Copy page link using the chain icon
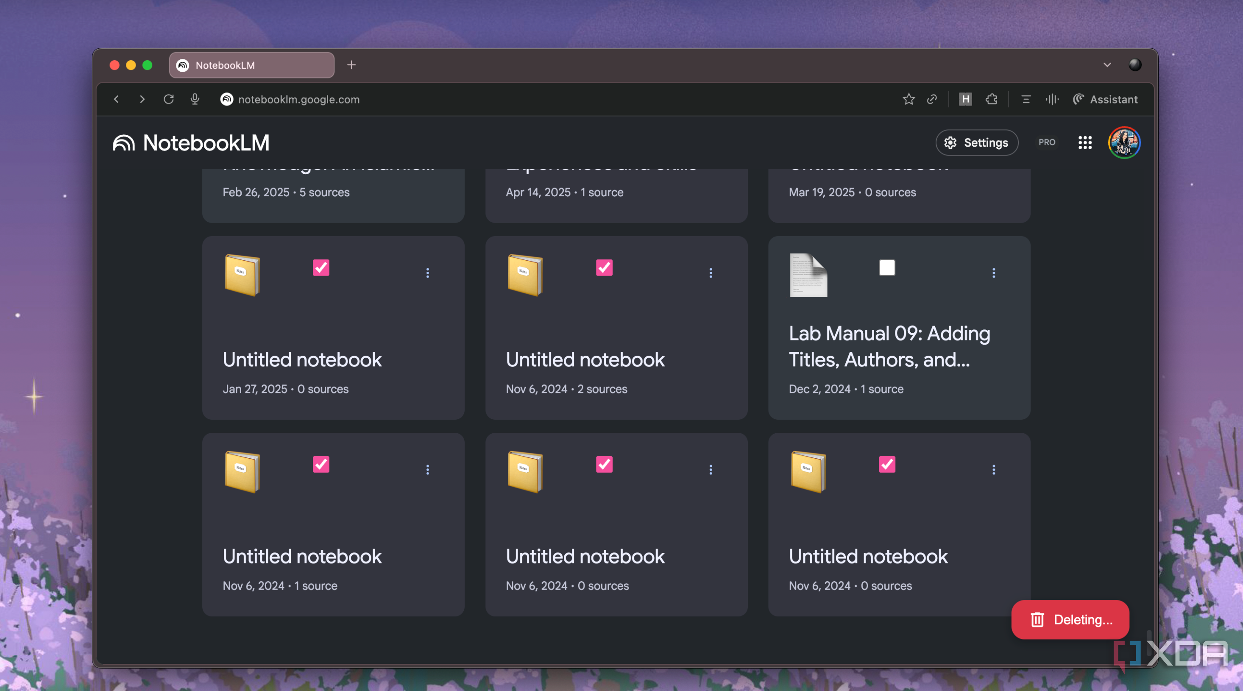Screen dimensions: 1243x691 click(x=932, y=99)
